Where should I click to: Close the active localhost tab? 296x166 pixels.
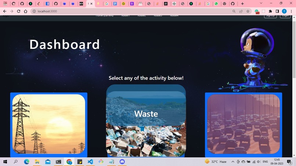[91, 4]
